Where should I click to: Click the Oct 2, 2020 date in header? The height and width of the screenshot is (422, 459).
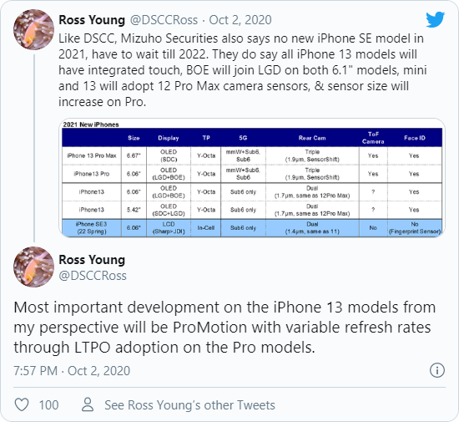[x=240, y=20]
